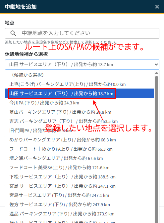Choose 基山パーキングエリア (下り) option

[x=80, y=112]
